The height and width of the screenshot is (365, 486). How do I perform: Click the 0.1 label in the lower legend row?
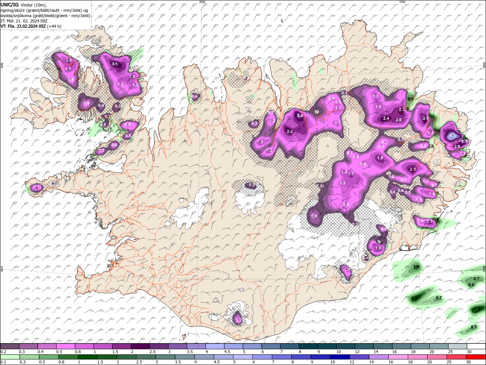click(x=3, y=362)
